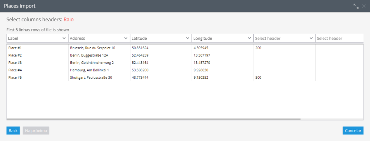
Task: Click the sixth column Select header field
Action: 340,38
